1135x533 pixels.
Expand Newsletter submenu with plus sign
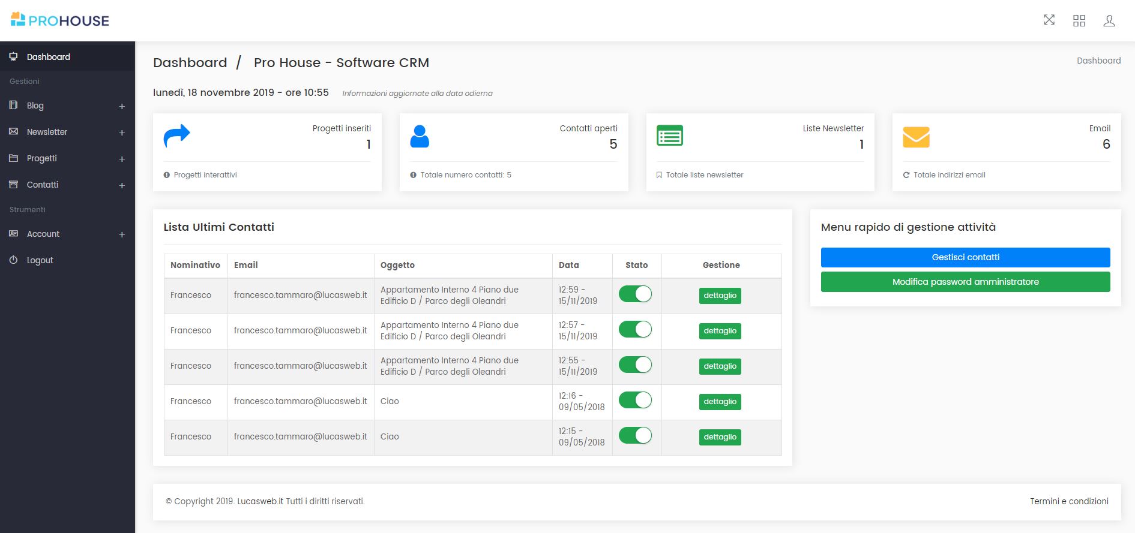tap(122, 133)
